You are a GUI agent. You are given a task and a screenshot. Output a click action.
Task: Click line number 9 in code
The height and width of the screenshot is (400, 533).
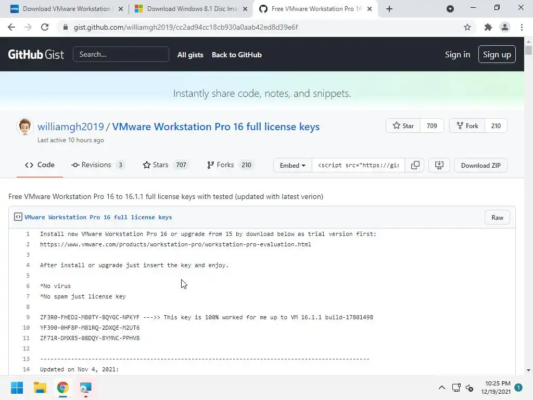pyautogui.click(x=28, y=317)
